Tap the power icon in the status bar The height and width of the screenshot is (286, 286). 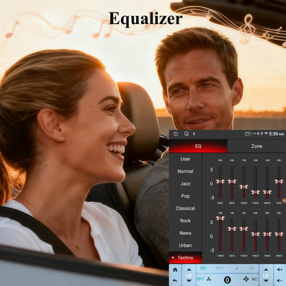175,134
